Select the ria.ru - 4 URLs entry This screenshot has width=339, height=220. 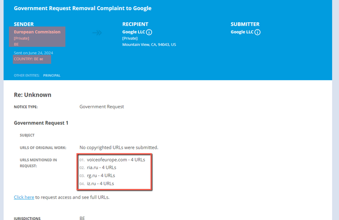(101, 167)
